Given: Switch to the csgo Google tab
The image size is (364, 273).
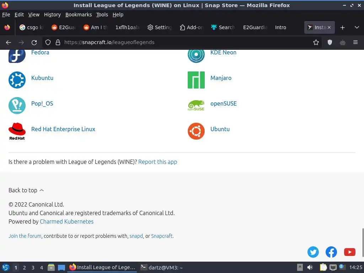Looking at the screenshot, I should [32, 27].
